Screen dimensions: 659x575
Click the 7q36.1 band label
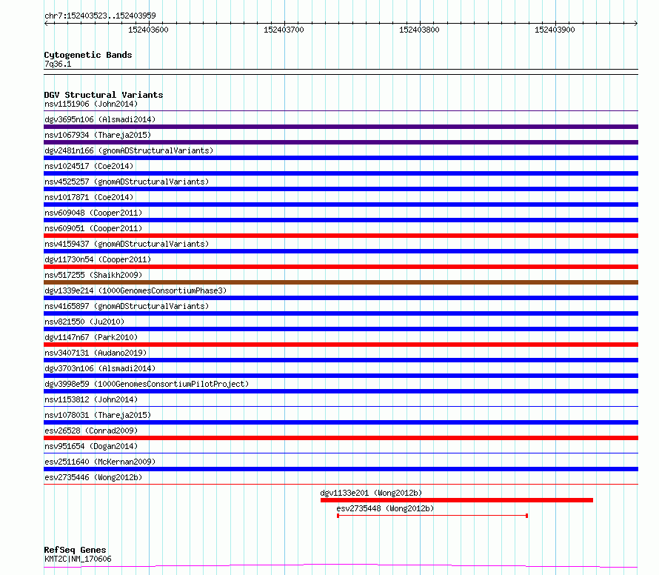(x=58, y=64)
